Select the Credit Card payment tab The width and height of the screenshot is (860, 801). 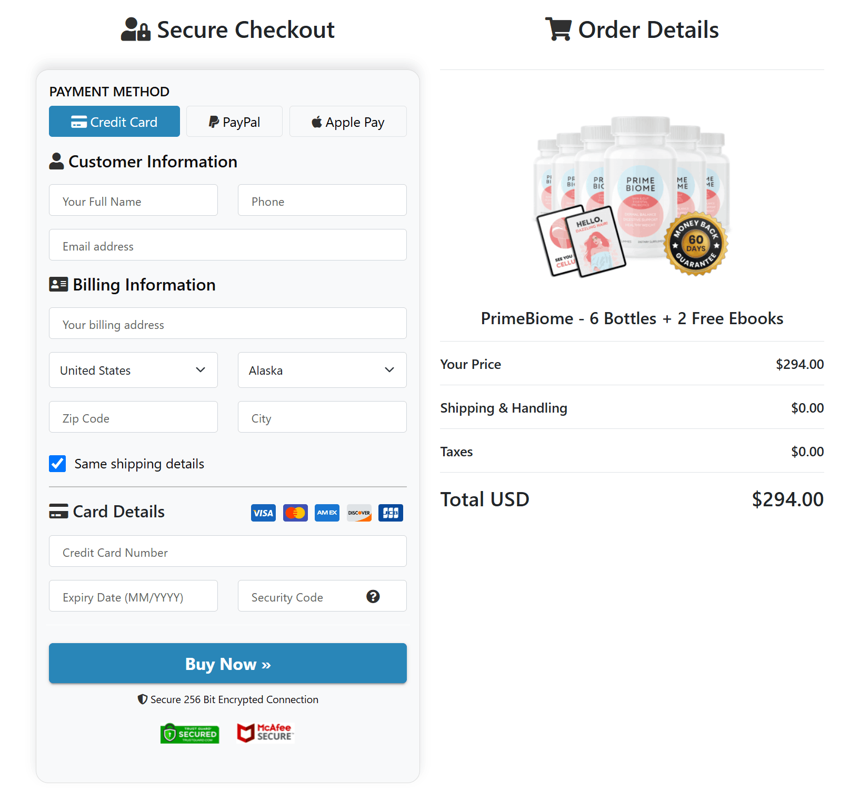coord(114,122)
